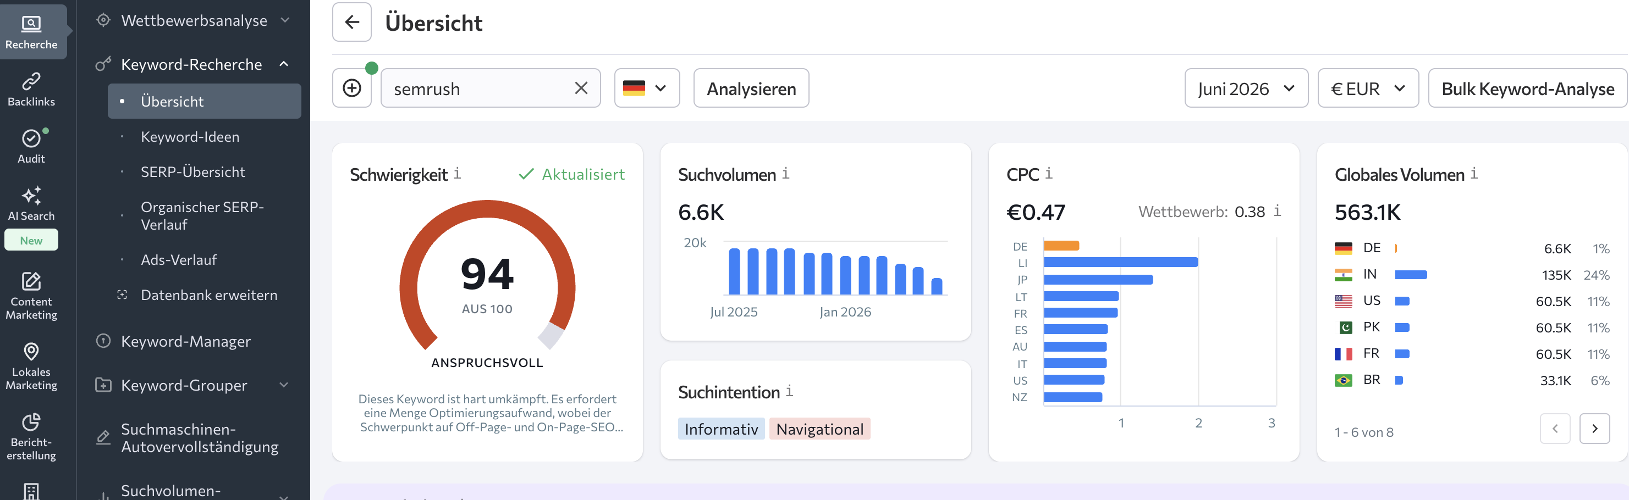Click the IN row in Globales Volumen

pos(1472,274)
